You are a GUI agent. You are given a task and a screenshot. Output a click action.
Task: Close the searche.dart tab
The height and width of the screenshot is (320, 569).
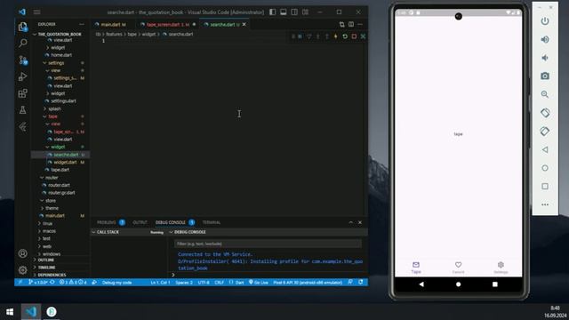[244, 24]
